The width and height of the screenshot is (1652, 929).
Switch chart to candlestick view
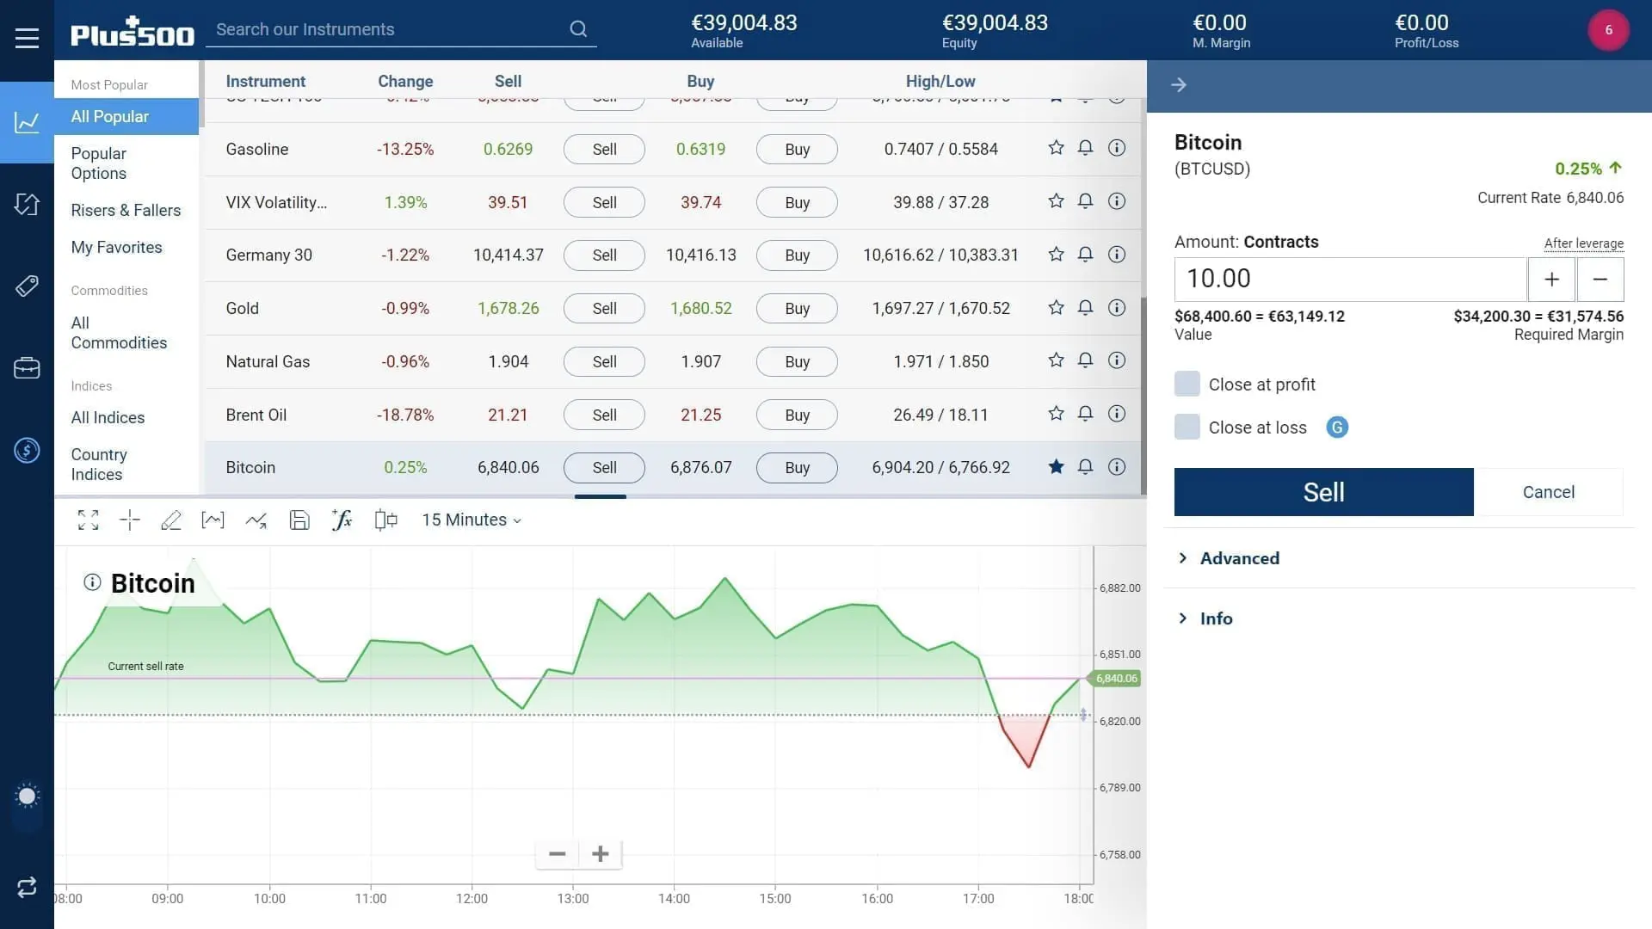pos(385,520)
